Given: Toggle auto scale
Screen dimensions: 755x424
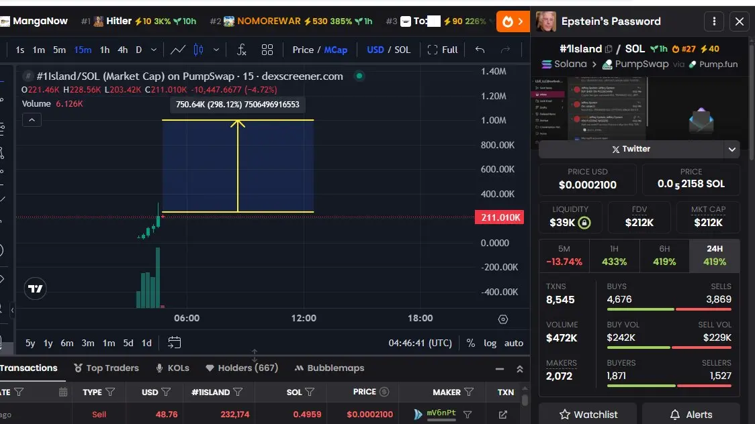Looking at the screenshot, I should pos(514,343).
